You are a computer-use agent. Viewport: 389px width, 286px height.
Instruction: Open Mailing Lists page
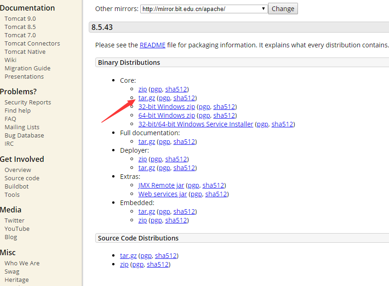[x=22, y=127]
